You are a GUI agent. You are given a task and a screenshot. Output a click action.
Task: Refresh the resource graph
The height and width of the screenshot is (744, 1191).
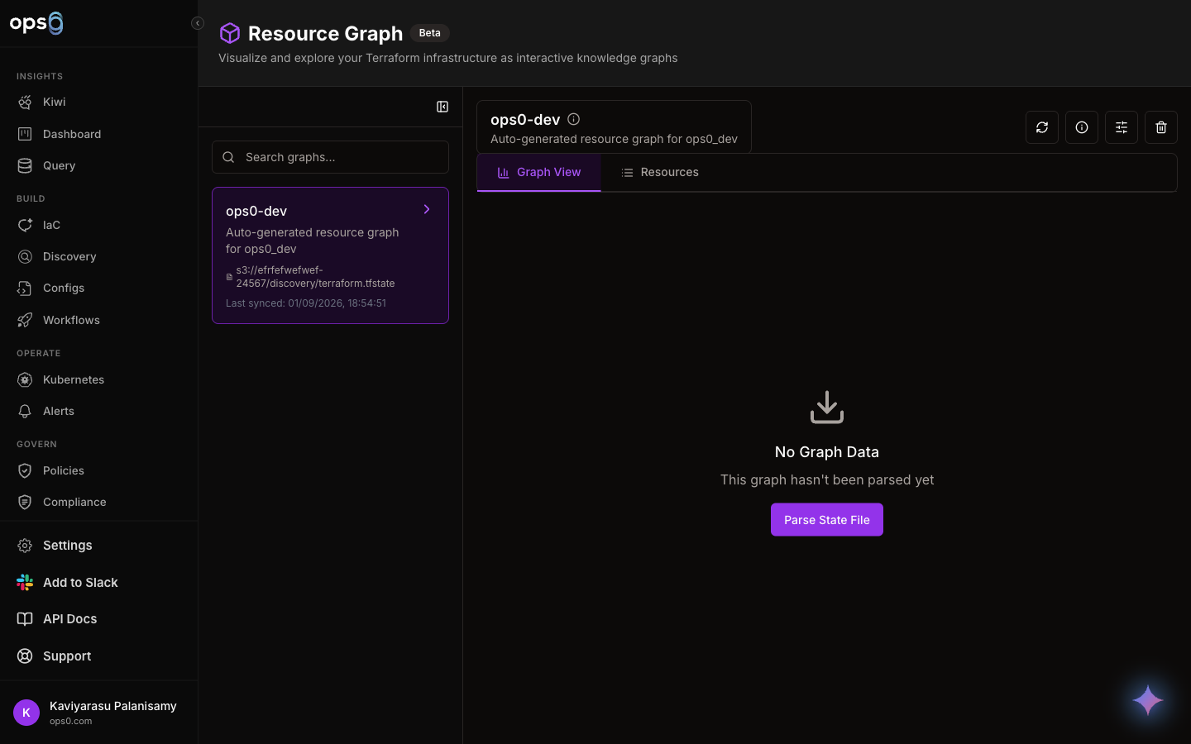click(1042, 127)
